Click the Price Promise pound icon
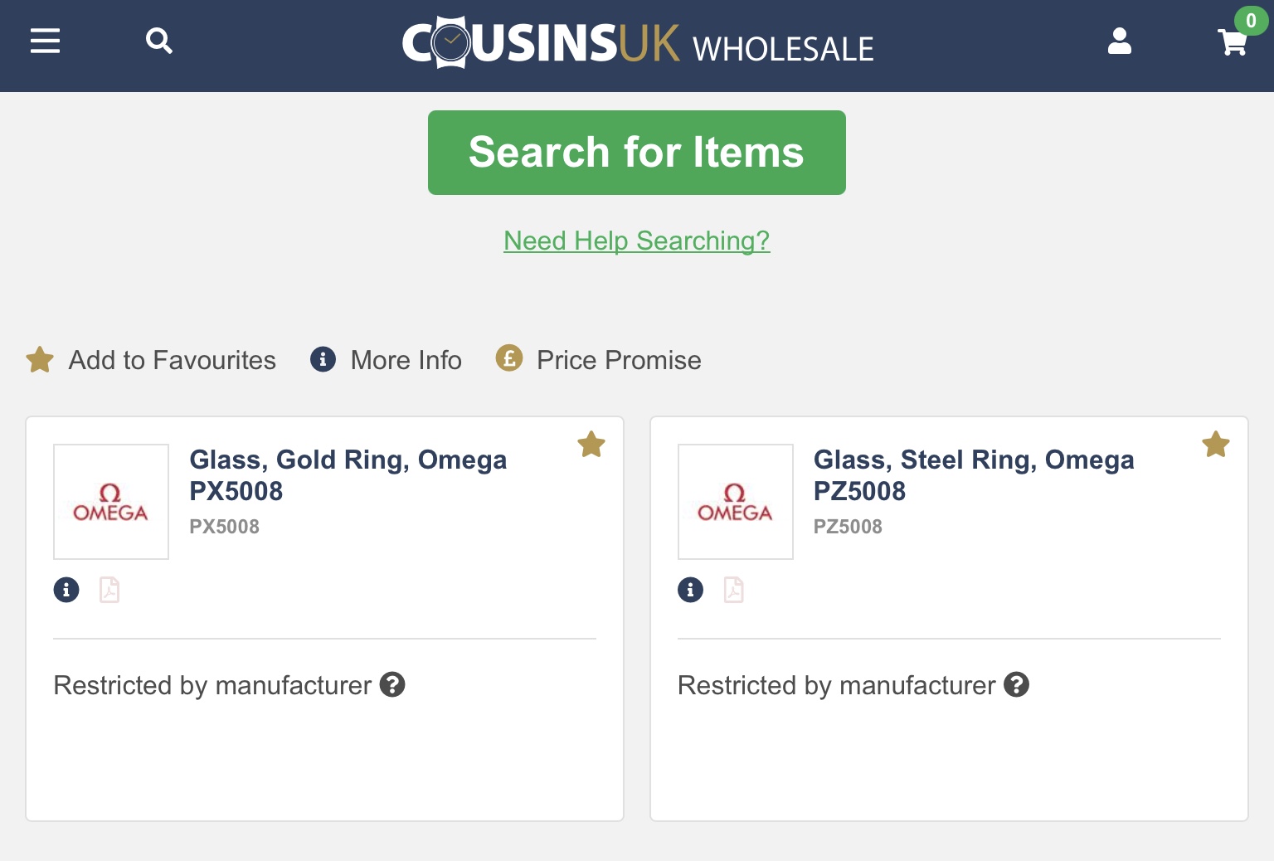1274x861 pixels. tap(509, 358)
